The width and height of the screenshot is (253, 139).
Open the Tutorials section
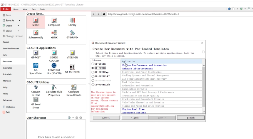(7, 74)
